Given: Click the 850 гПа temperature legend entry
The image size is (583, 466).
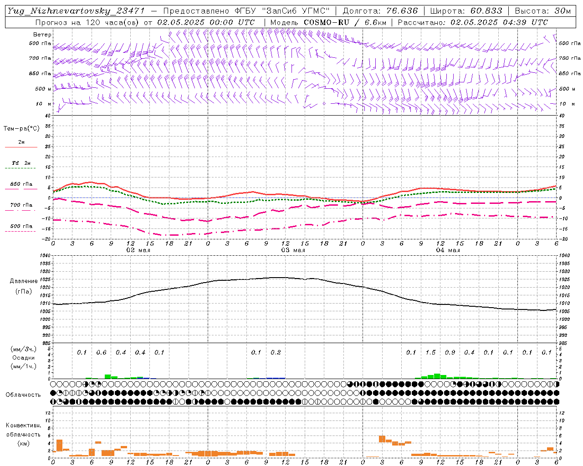Looking at the screenshot, I should (21, 184).
